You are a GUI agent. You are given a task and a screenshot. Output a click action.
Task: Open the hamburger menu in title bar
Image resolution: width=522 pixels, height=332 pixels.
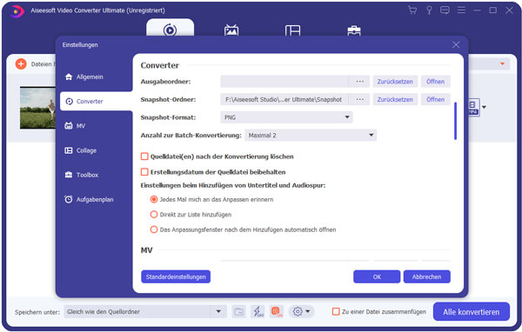[x=461, y=10]
